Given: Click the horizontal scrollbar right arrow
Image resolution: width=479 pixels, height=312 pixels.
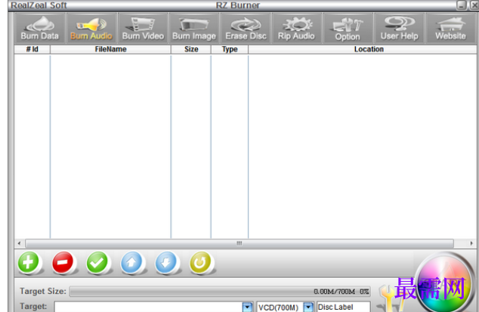Looking at the screenshot, I should pyautogui.click(x=471, y=243).
